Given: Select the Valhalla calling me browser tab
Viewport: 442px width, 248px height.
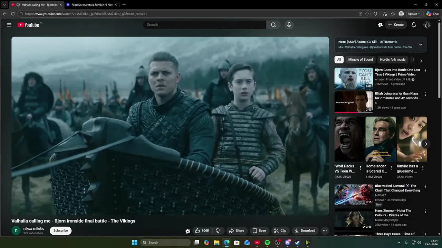Looking at the screenshot, I should pyautogui.click(x=37, y=4).
